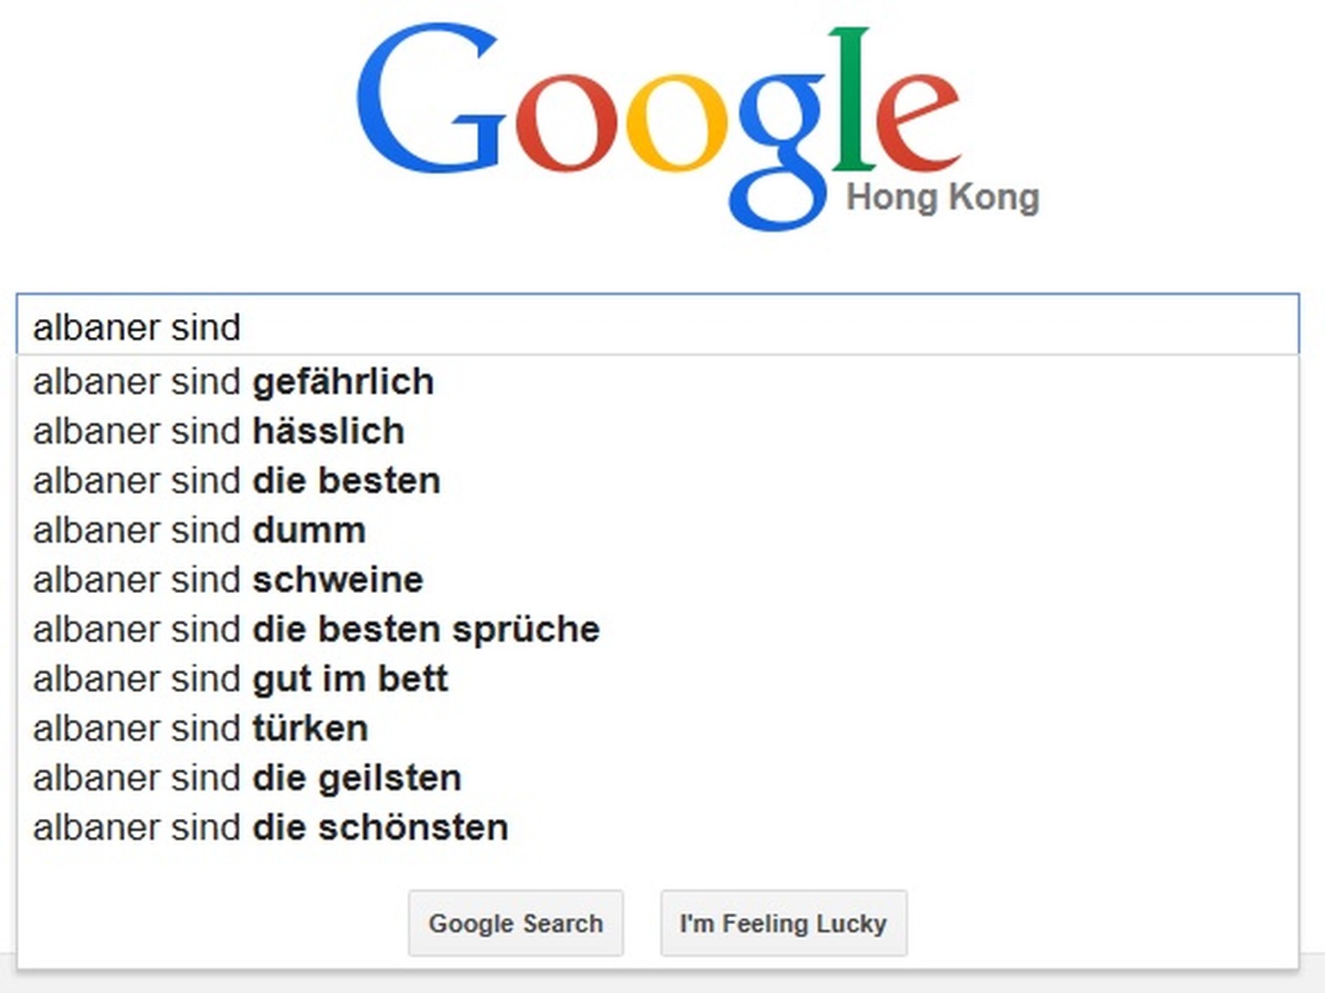This screenshot has height=993, width=1325.
Task: Select the 'albaner sind türken' suggestion
Action: pyautogui.click(x=657, y=728)
